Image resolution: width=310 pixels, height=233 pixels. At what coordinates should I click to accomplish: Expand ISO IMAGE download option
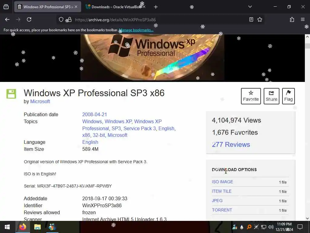click(223, 182)
